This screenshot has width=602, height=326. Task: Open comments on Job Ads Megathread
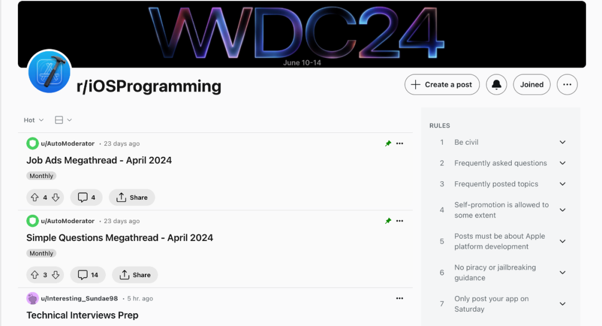[86, 197]
